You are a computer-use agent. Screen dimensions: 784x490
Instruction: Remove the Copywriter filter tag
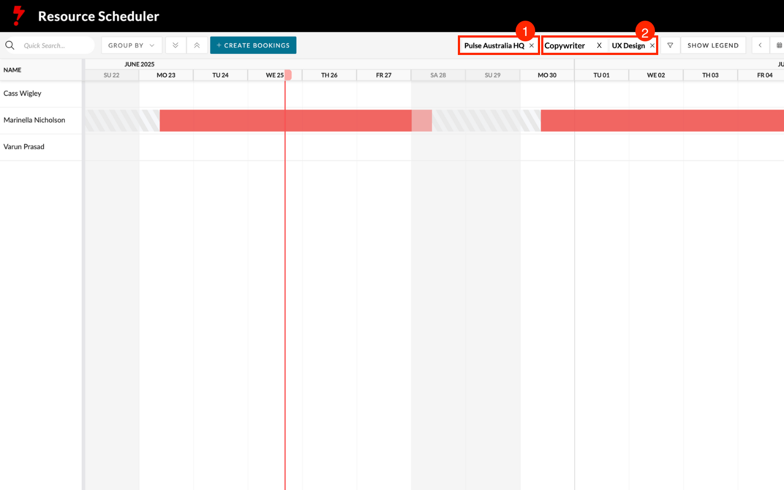click(599, 46)
